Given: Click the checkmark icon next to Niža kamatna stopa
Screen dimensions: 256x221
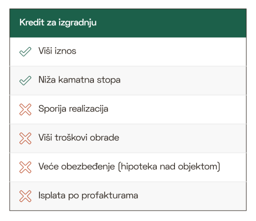Looking at the screenshot, I should pyautogui.click(x=25, y=81).
